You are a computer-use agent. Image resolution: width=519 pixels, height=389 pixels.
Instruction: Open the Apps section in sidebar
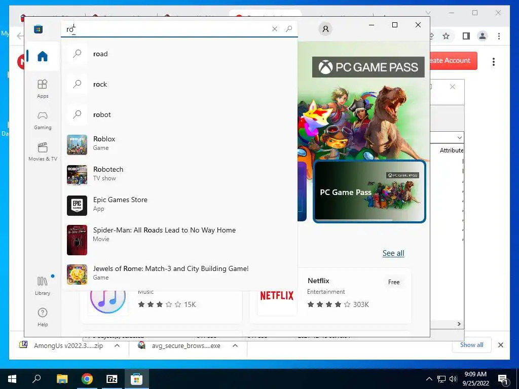click(43, 89)
